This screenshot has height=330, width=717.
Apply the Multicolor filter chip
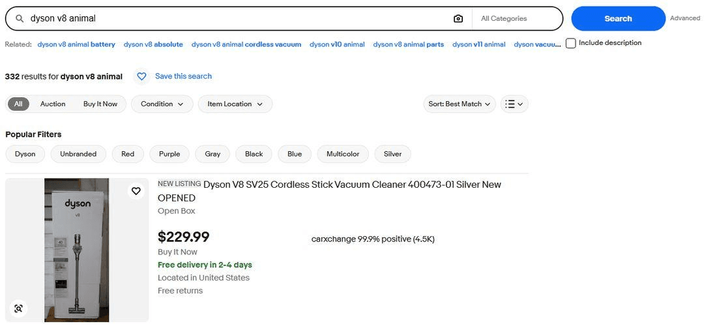click(343, 155)
